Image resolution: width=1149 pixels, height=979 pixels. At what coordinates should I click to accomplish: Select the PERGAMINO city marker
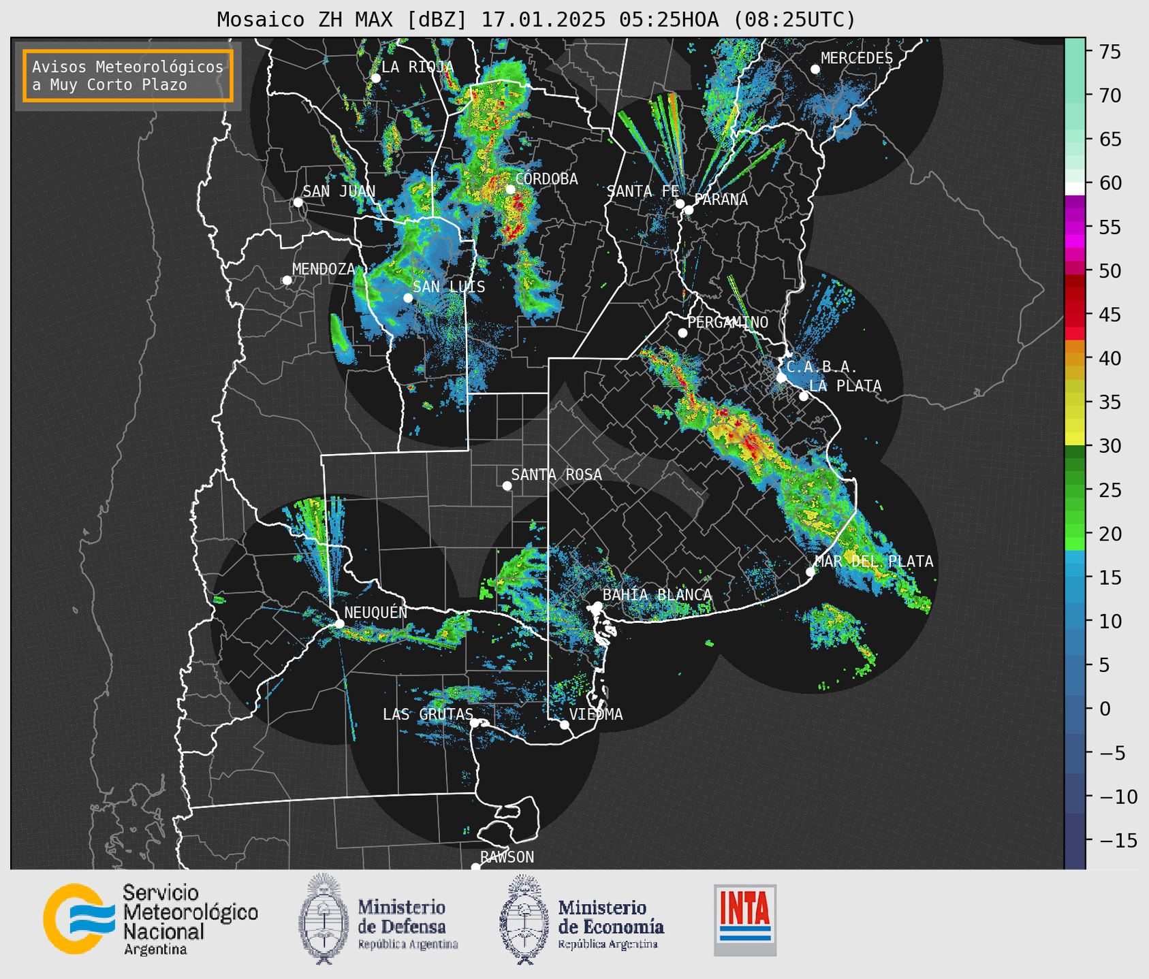[682, 333]
